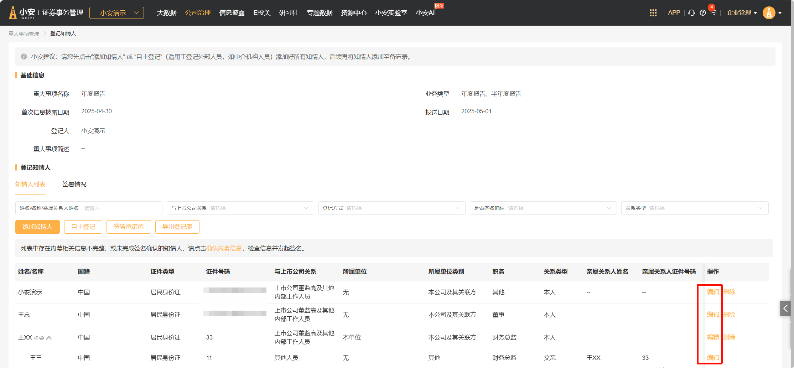The width and height of the screenshot is (794, 368).
Task: Expand the 企业管理 dropdown menu
Action: coord(742,13)
